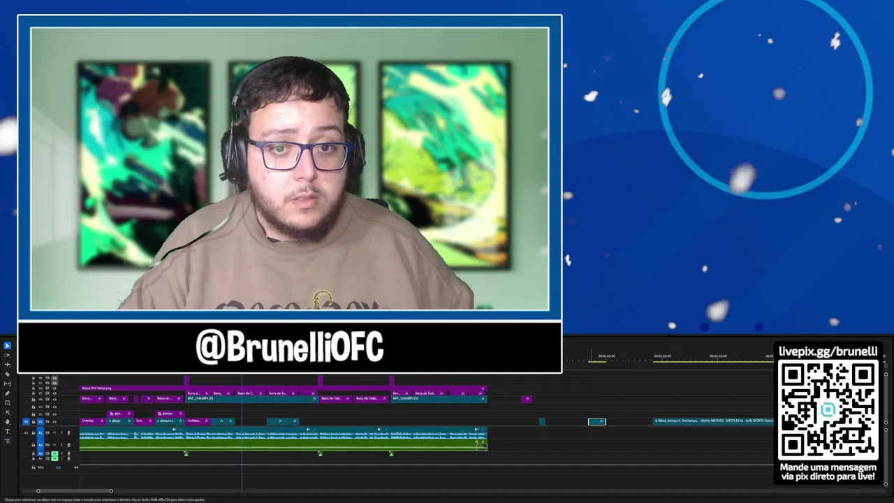This screenshot has height=503, width=894.
Task: Toggle lock on audio track A1
Action: (x=33, y=432)
